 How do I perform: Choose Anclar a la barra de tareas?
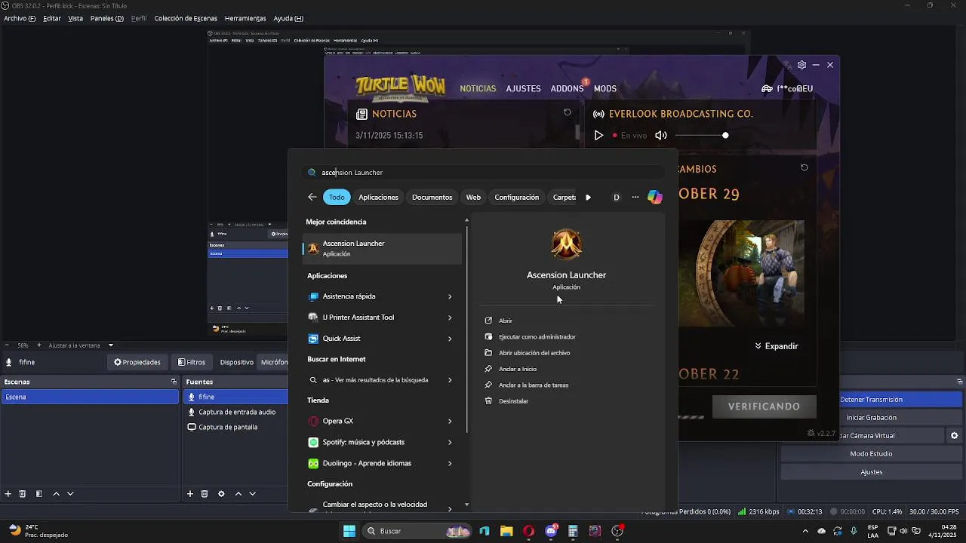coord(533,385)
